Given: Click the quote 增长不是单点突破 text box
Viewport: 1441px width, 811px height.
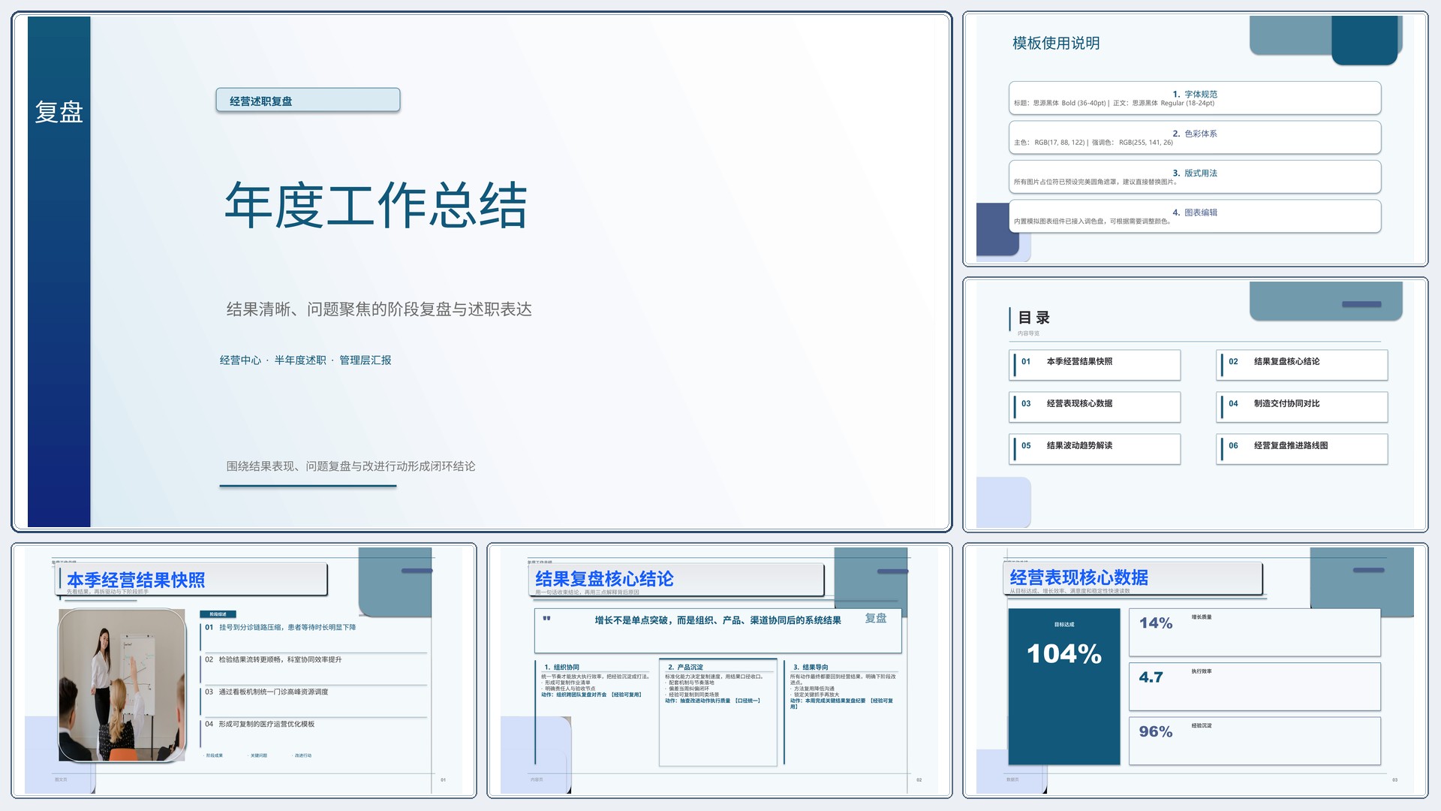Looking at the screenshot, I should 718,631.
